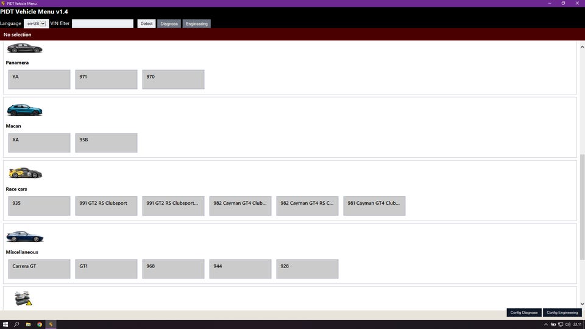This screenshot has height=329, width=585.
Task: Select Panamera 970 model
Action: pos(173,79)
